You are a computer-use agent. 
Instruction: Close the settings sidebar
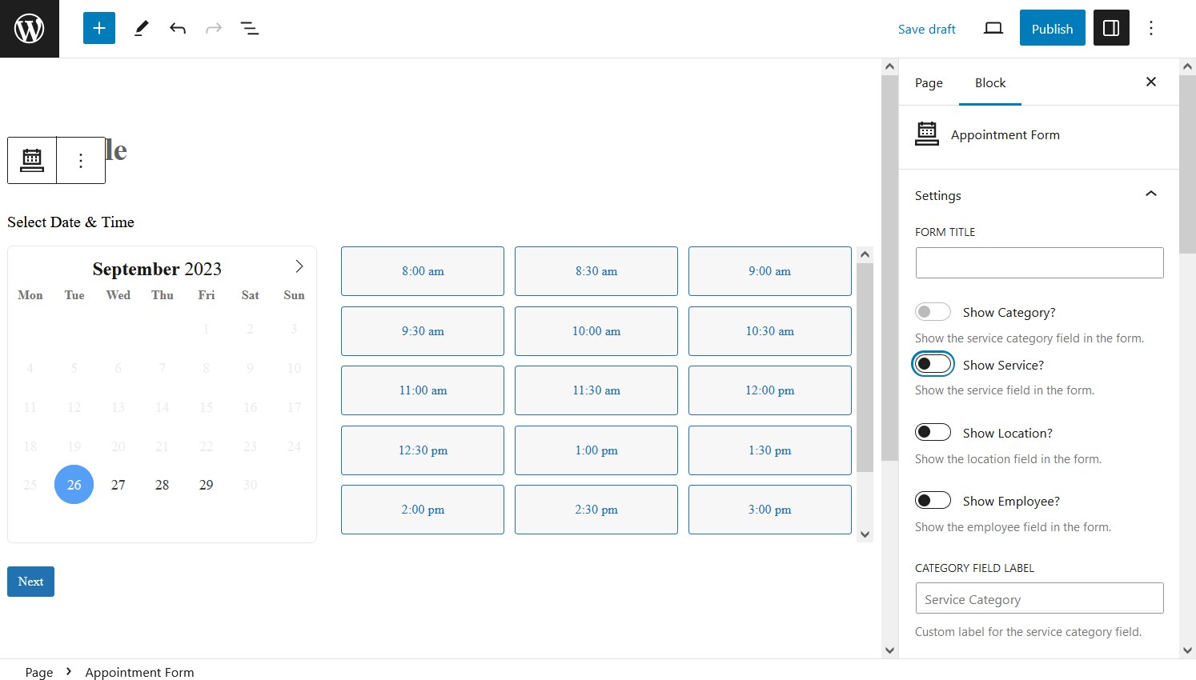click(x=1151, y=82)
